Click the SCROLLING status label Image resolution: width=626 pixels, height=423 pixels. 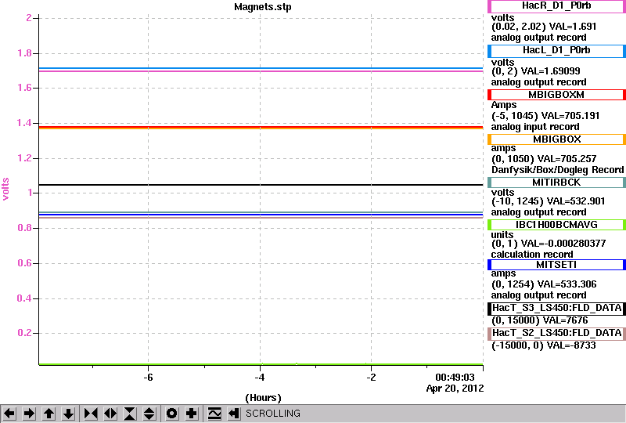(x=272, y=414)
